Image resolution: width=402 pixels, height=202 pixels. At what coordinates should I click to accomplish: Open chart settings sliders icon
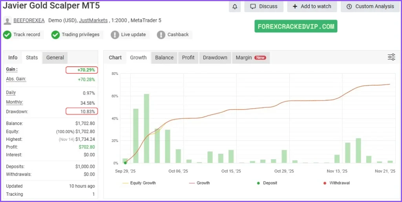coord(391,57)
